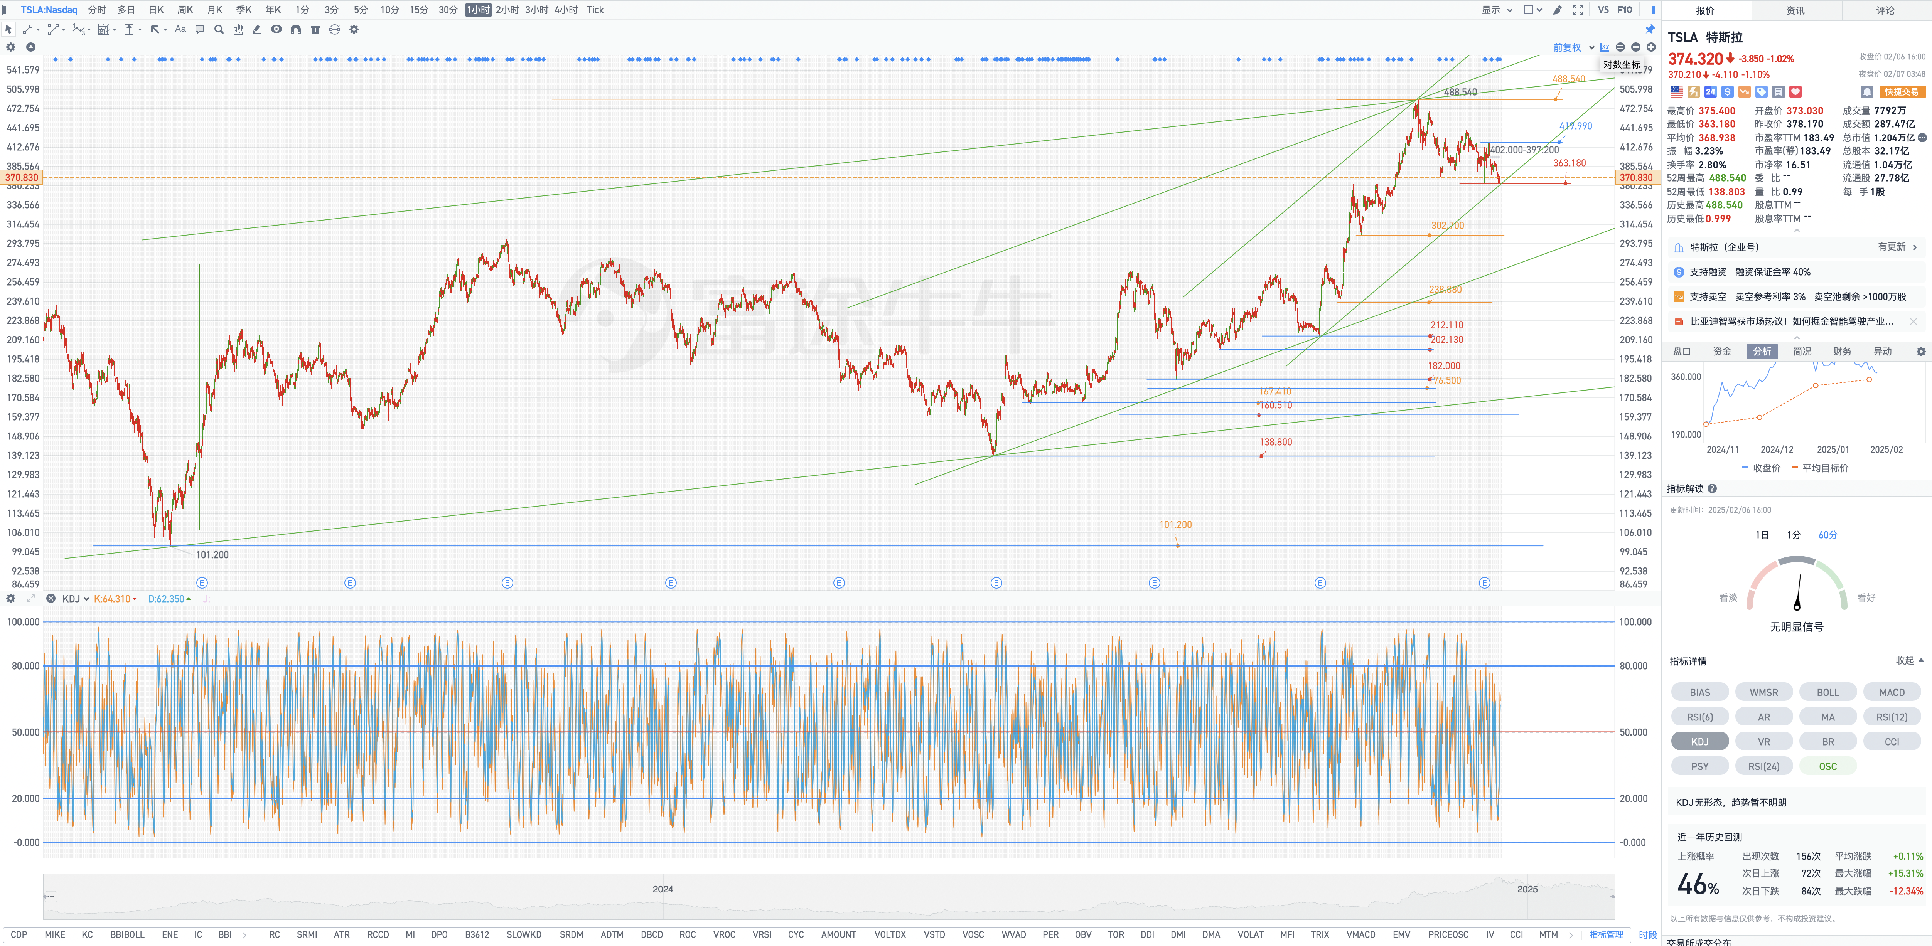Expand 特斯拉 企业号 updates chevron
The width and height of the screenshot is (1932, 946).
(1915, 247)
